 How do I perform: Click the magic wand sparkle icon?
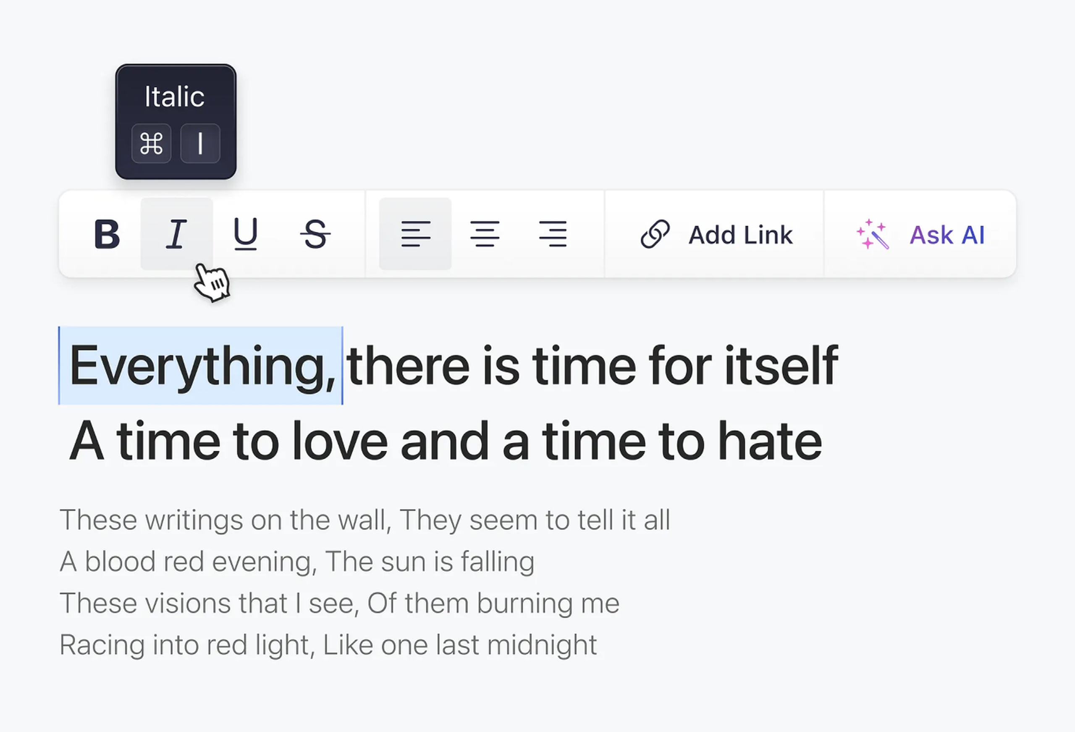coord(873,234)
